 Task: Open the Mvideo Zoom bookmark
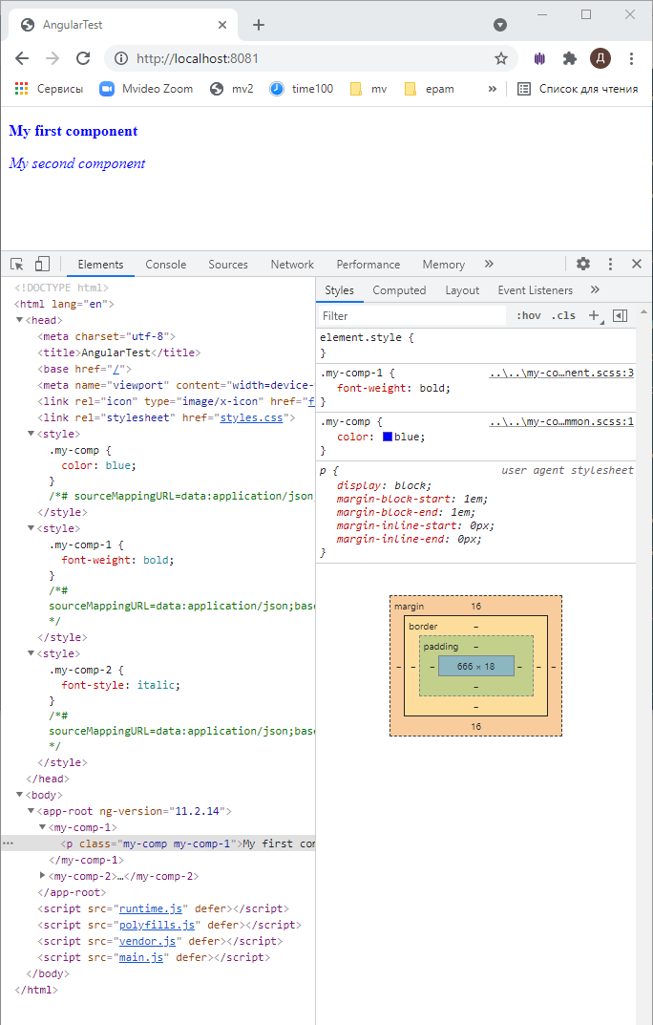tap(146, 89)
